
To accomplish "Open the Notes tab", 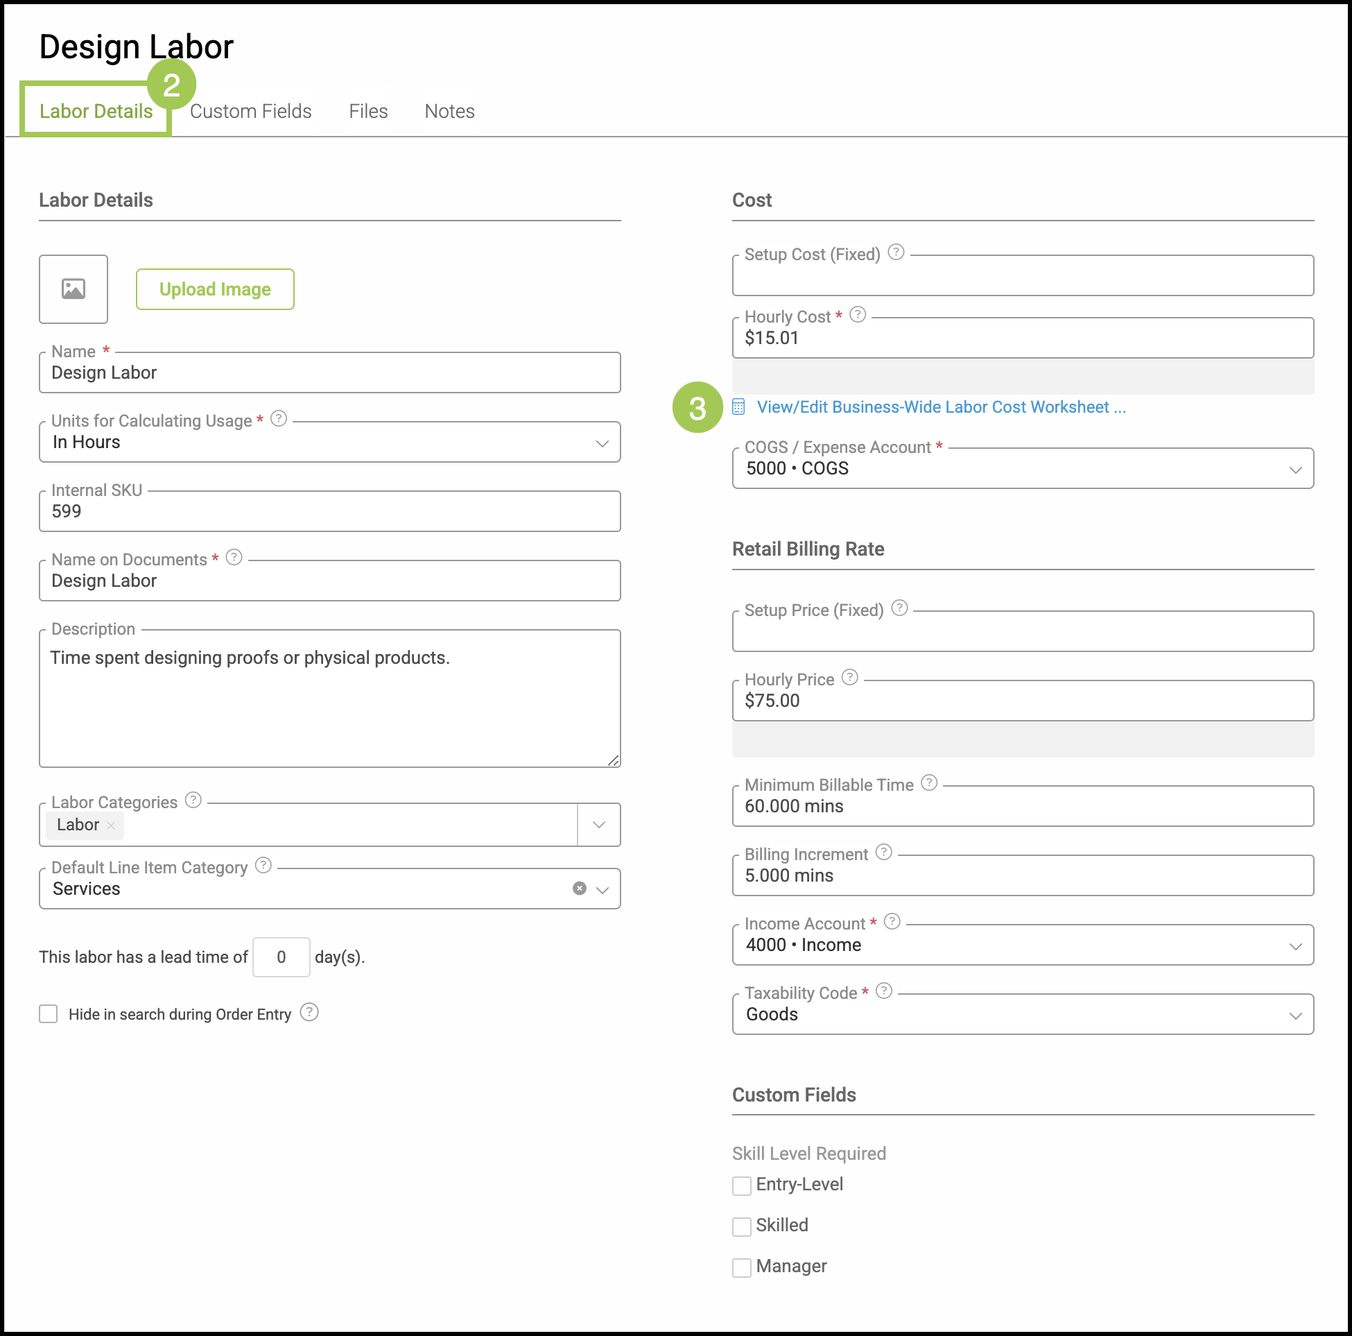I will tap(449, 111).
